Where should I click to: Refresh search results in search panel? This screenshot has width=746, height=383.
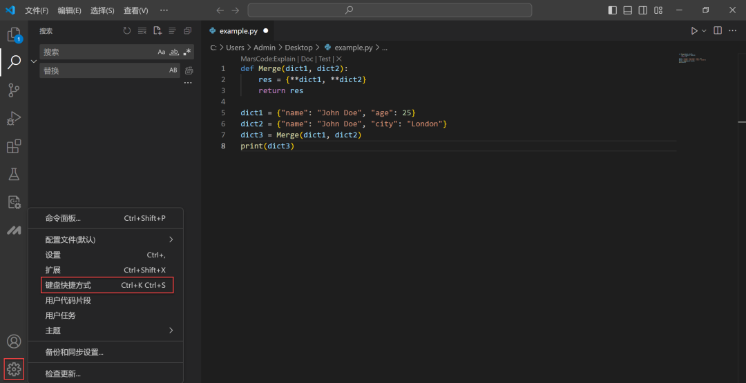point(126,31)
